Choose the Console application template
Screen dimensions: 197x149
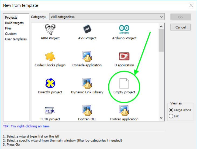pyautogui.click(x=87, y=56)
